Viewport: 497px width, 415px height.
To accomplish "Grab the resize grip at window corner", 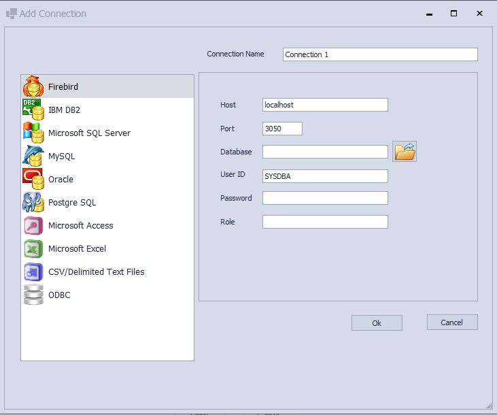I will point(490,405).
